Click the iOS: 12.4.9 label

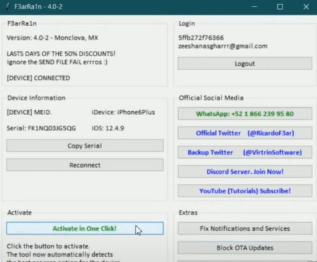click(108, 128)
